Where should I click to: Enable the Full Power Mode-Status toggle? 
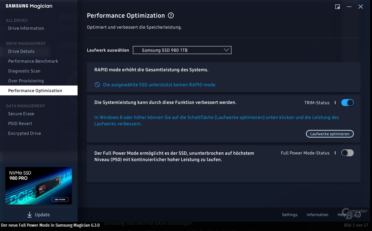pyautogui.click(x=348, y=153)
